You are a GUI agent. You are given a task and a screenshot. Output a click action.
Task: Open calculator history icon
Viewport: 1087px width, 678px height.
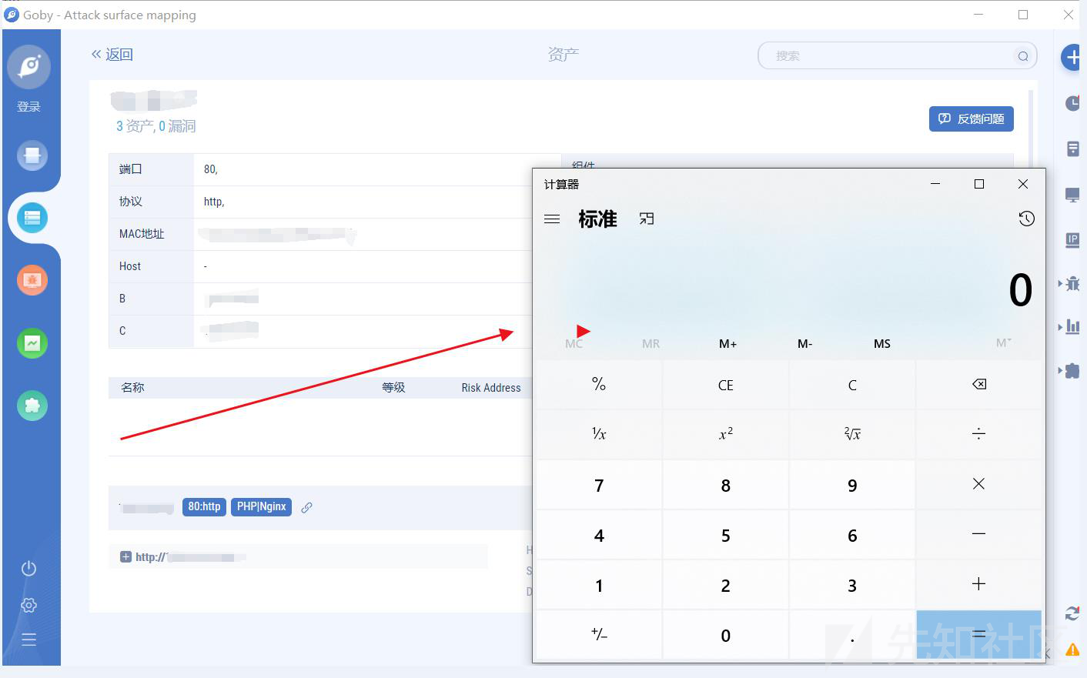(1026, 219)
